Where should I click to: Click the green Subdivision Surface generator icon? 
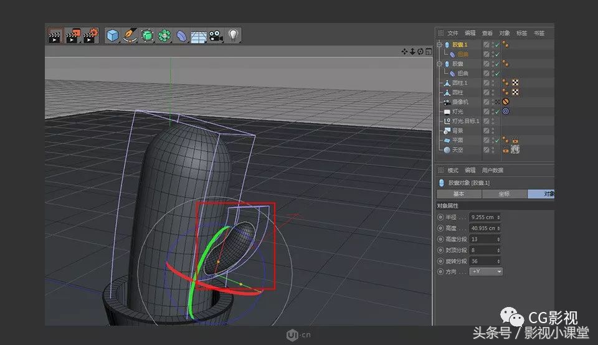(147, 36)
